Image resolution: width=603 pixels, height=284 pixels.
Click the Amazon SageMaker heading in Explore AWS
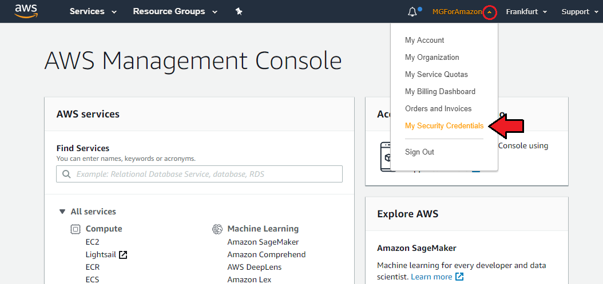tap(416, 248)
